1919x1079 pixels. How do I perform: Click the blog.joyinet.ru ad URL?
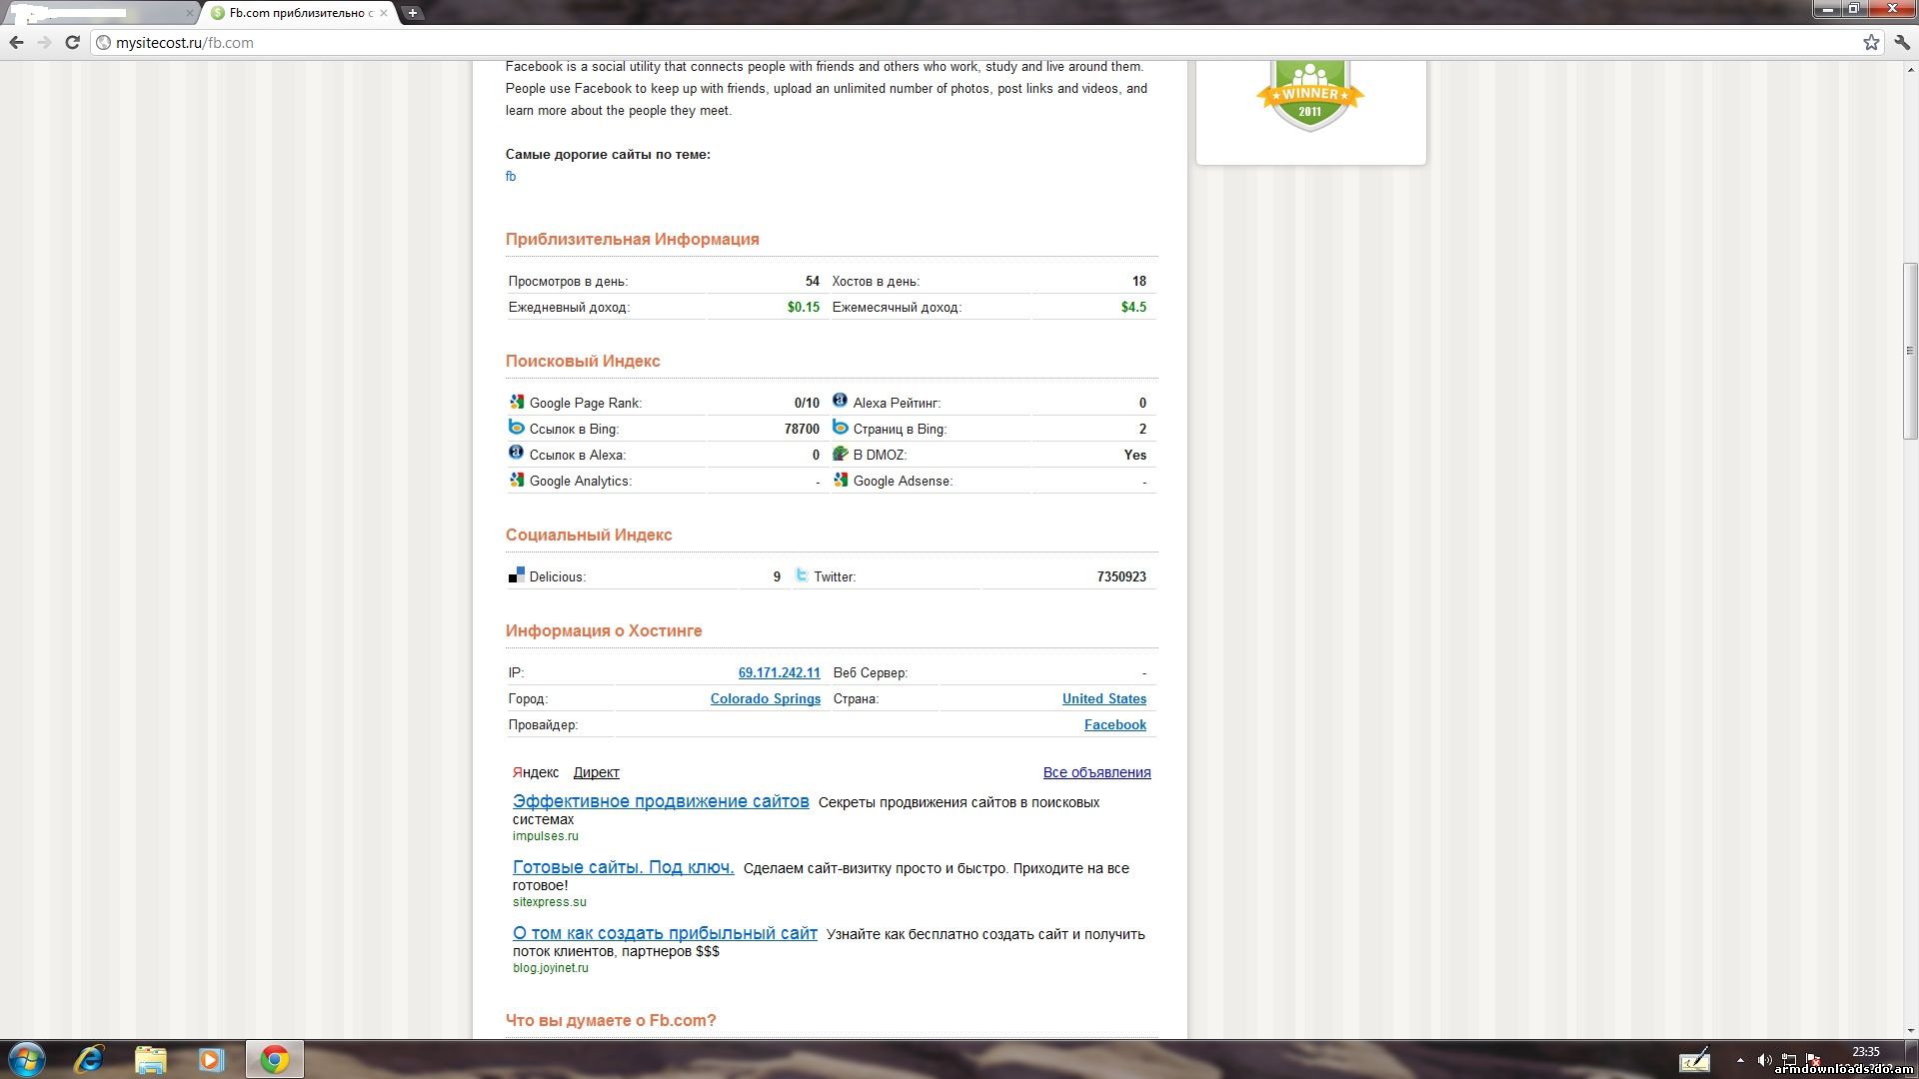pyautogui.click(x=551, y=968)
